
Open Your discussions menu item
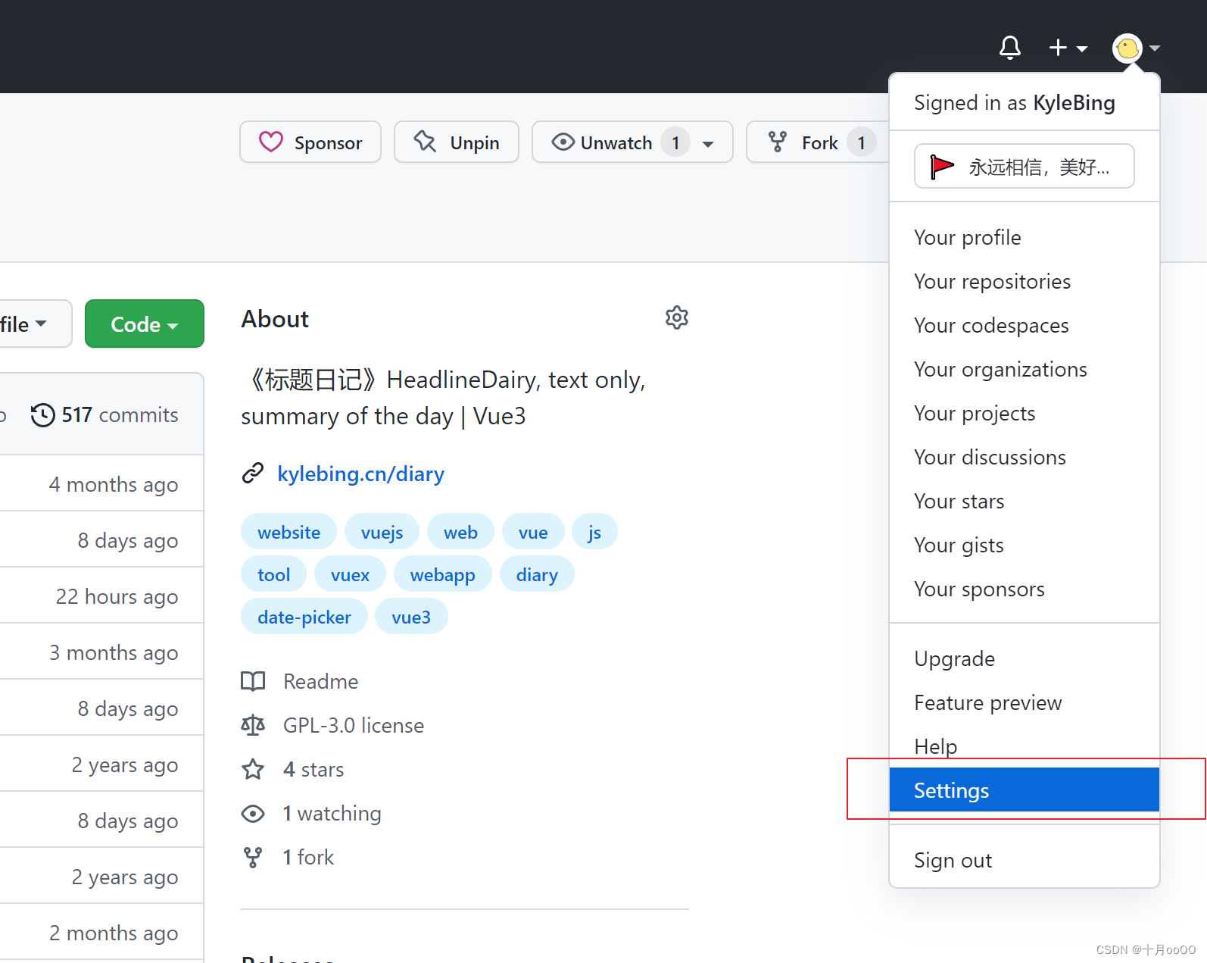(1025, 457)
